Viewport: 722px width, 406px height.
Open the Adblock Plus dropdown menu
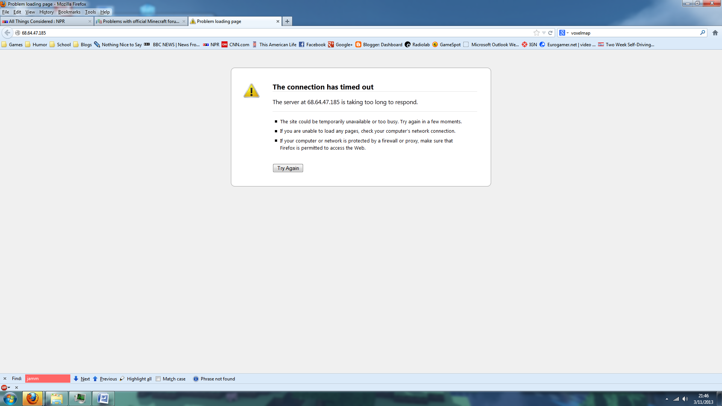(x=6, y=387)
